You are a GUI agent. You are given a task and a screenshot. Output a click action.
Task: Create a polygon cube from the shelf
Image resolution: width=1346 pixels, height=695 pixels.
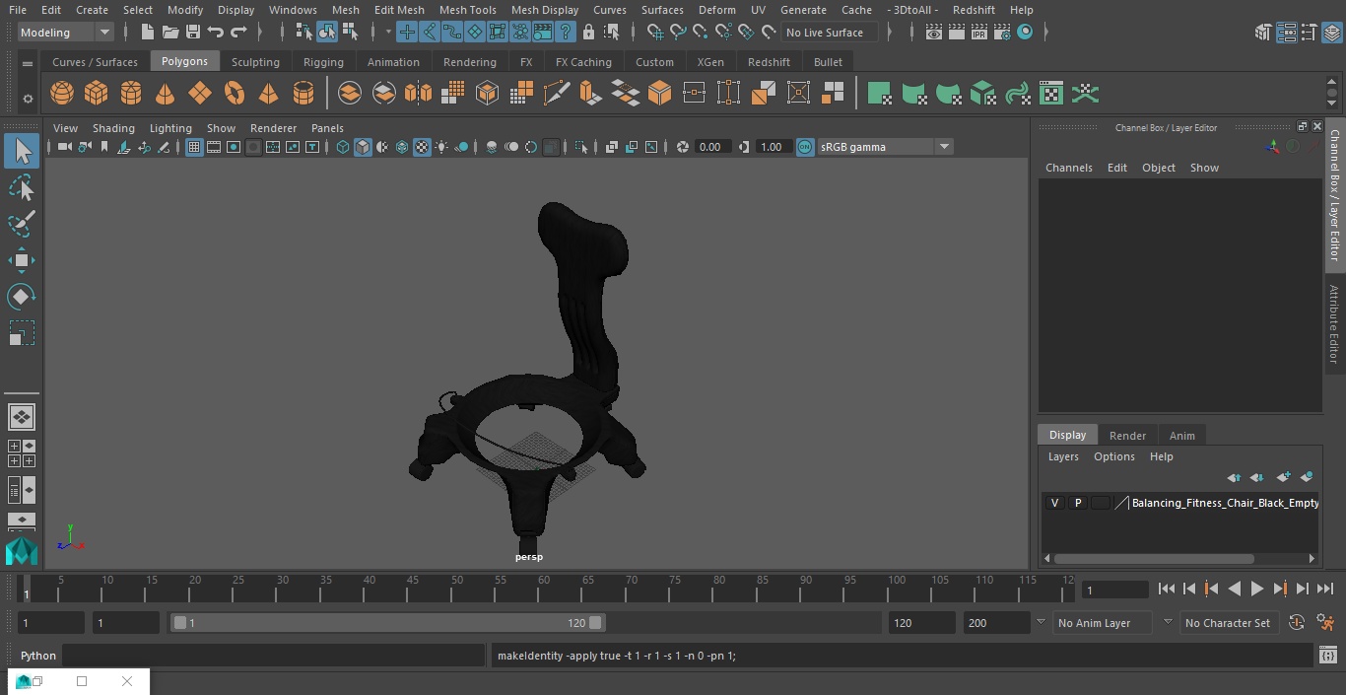(x=97, y=94)
